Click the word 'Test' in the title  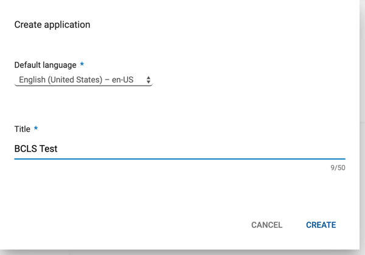tap(49, 149)
